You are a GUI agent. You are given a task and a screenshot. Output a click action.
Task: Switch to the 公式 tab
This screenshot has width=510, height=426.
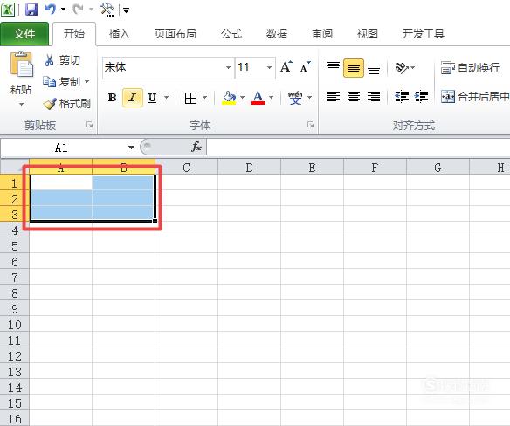(231, 33)
